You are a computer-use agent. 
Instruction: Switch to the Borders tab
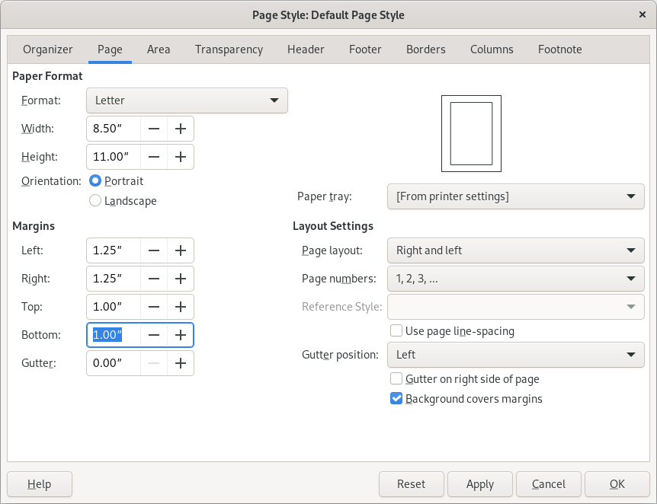click(x=425, y=49)
